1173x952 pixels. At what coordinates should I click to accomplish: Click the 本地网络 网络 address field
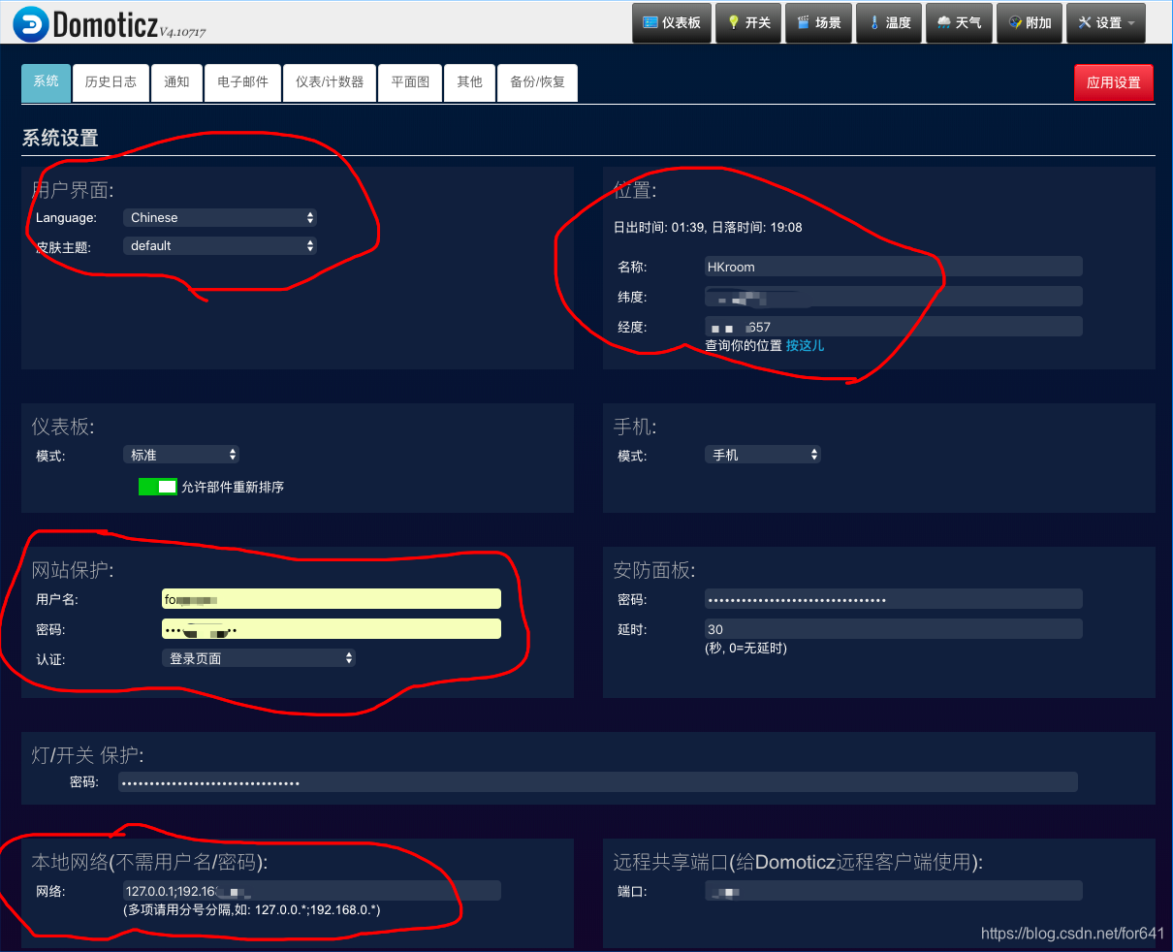pyautogui.click(x=312, y=891)
